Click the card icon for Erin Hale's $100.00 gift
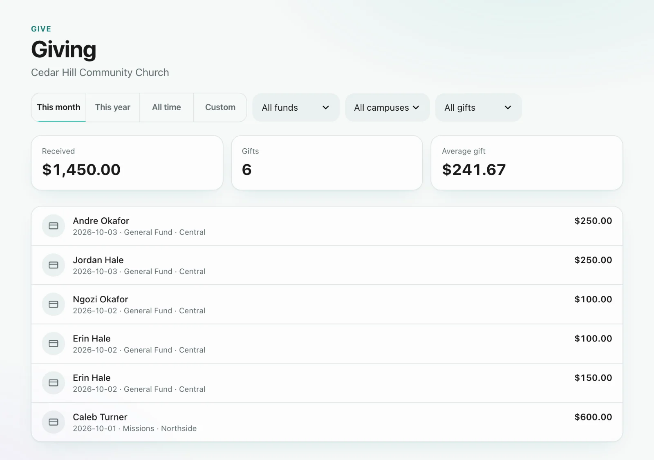This screenshot has height=460, width=654. (54, 344)
